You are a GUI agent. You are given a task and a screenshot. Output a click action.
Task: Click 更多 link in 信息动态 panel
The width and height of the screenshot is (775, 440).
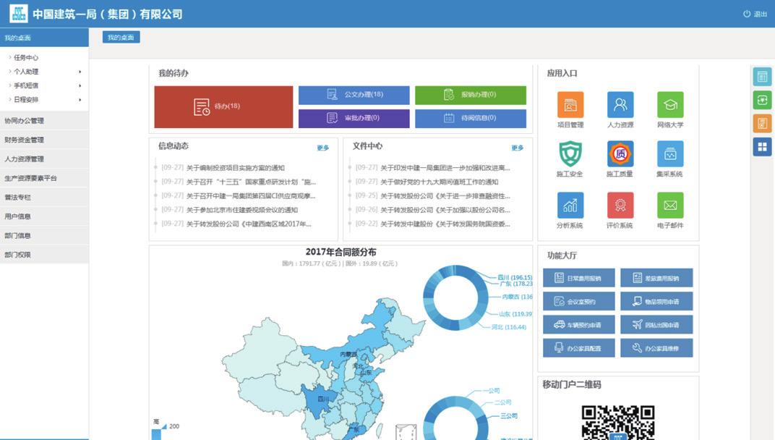tap(322, 148)
